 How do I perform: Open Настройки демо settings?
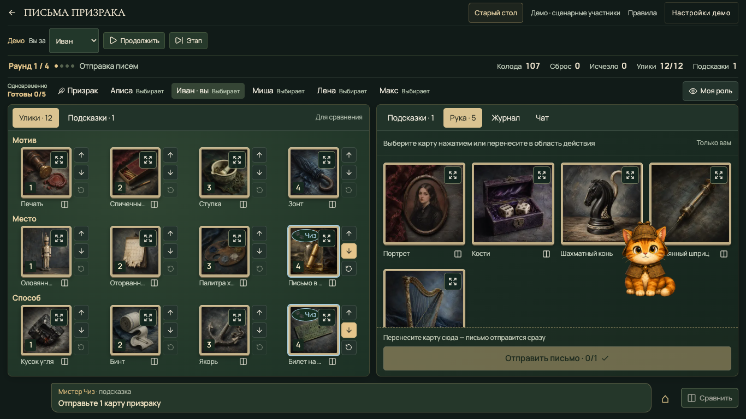pyautogui.click(x=701, y=13)
